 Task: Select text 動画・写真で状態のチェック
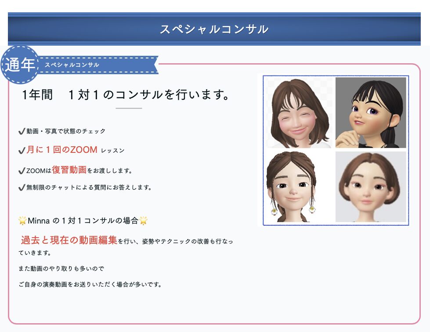pyautogui.click(x=66, y=131)
